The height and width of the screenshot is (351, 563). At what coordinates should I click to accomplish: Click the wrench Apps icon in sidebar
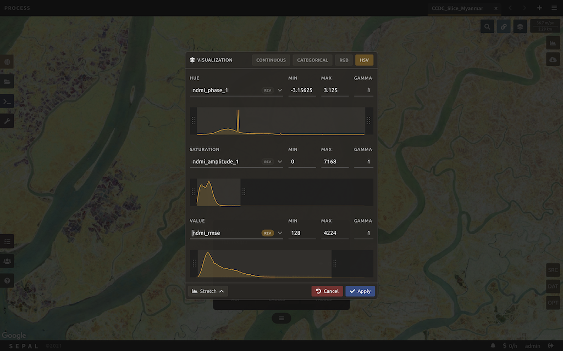7,121
